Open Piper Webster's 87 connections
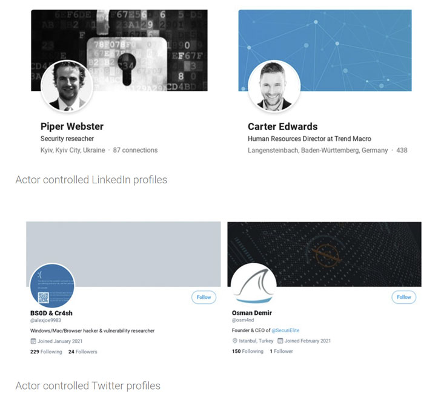Viewport: 441px width, 397px height. tap(135, 150)
